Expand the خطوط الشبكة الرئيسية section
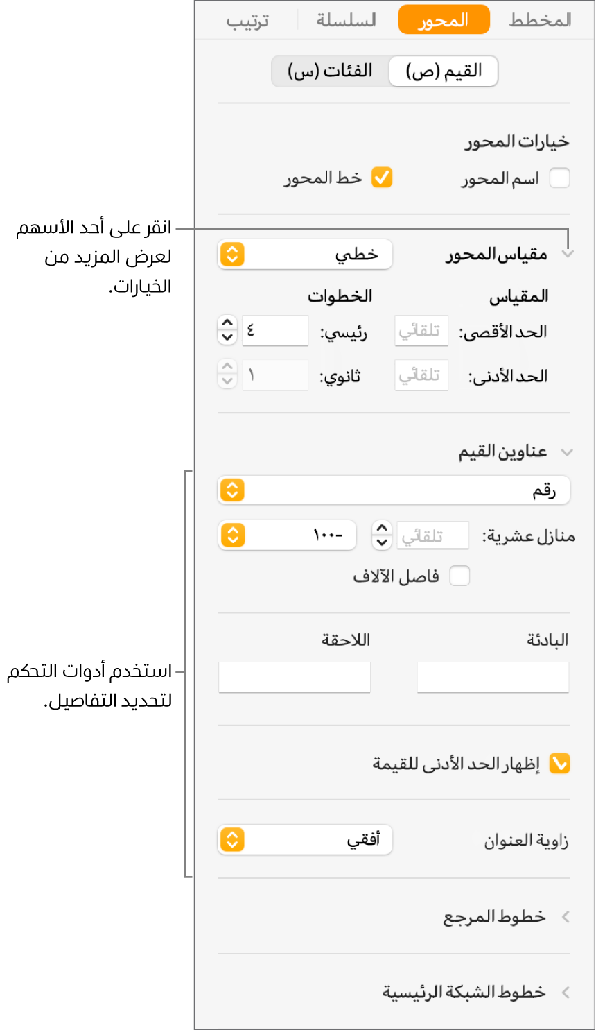Viewport: 596px width, 1030px height. coord(566,993)
